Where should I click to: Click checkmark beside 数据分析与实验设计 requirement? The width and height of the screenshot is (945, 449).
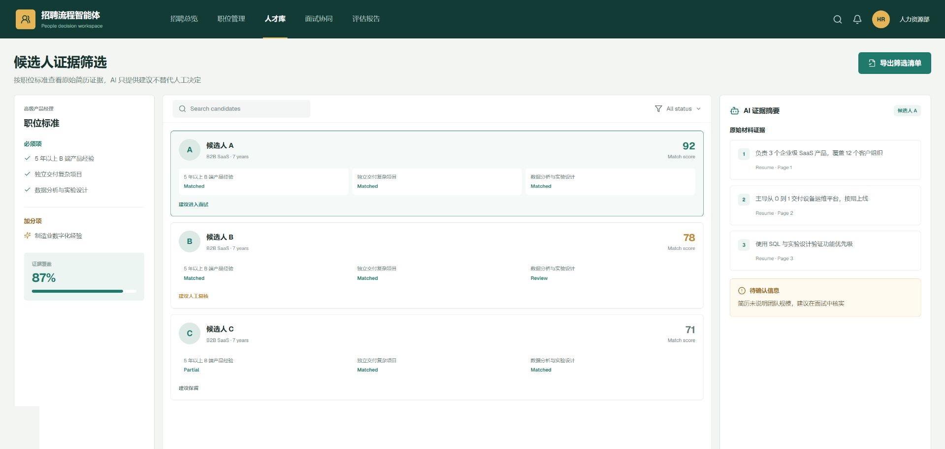[x=28, y=190]
